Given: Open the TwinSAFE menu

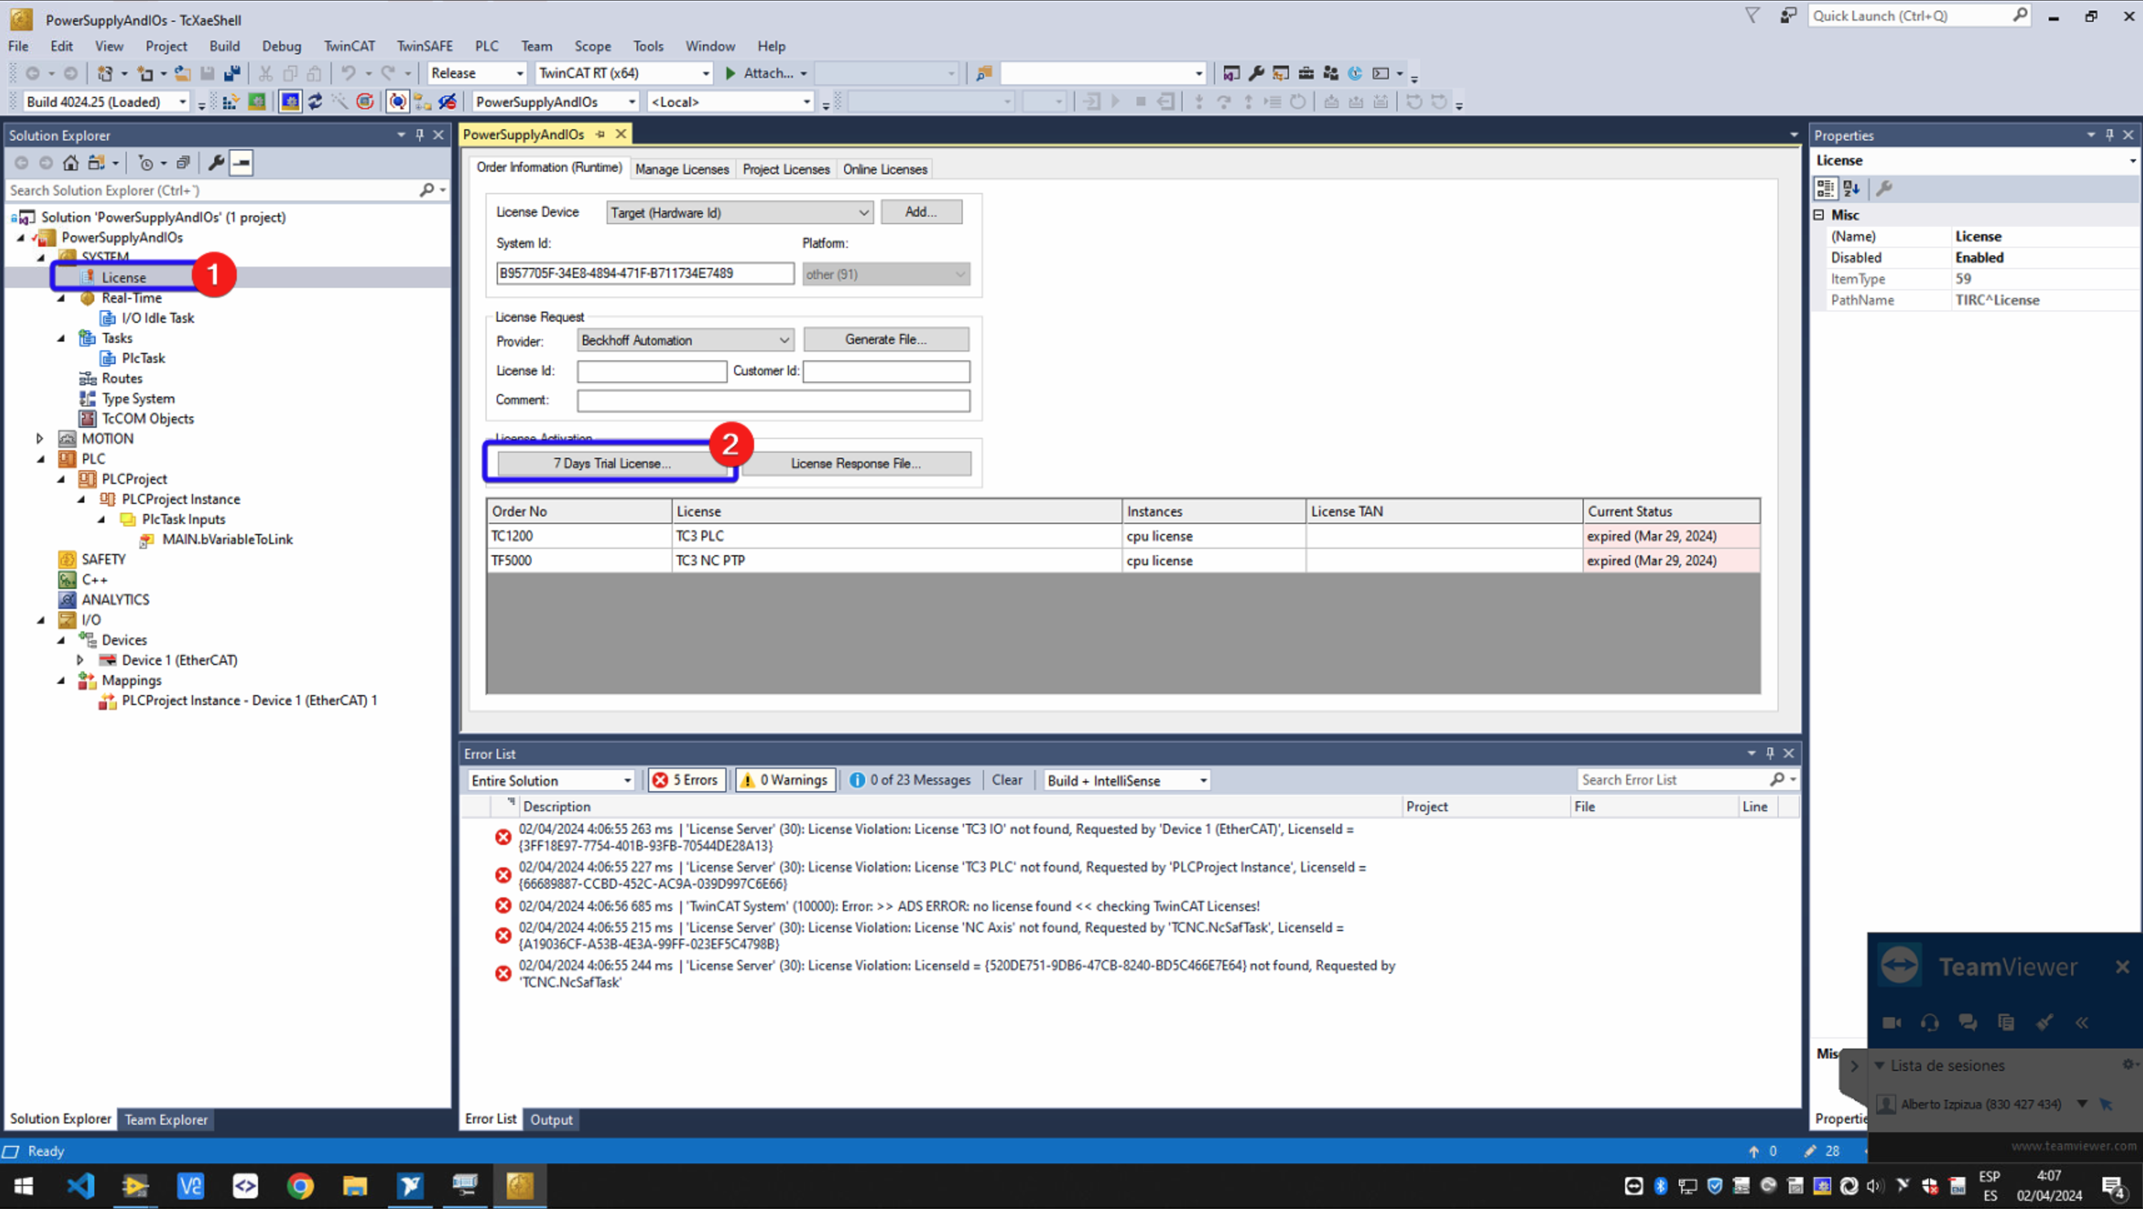Looking at the screenshot, I should click(x=424, y=46).
